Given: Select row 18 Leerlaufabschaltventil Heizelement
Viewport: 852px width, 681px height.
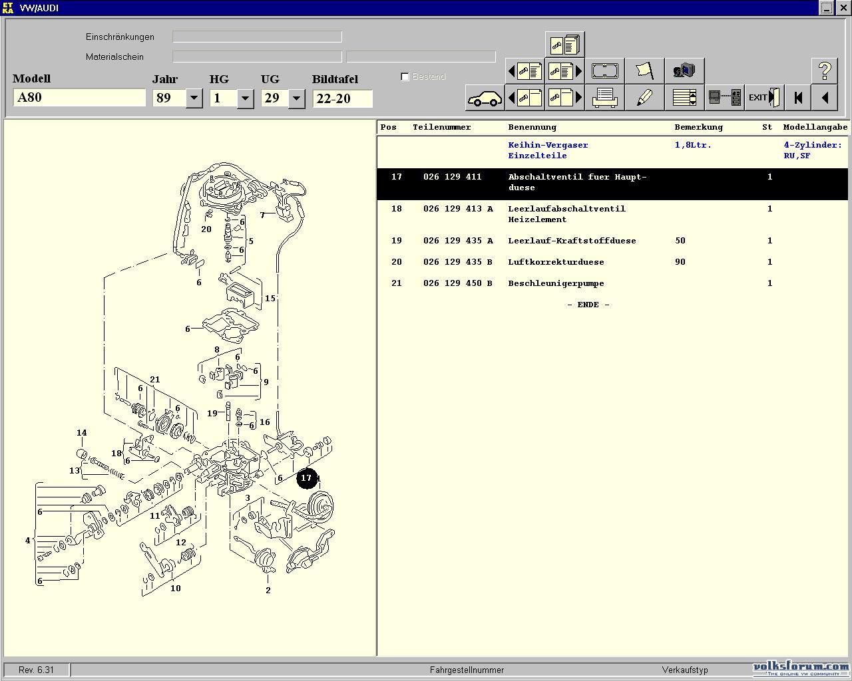Looking at the screenshot, I should point(614,214).
